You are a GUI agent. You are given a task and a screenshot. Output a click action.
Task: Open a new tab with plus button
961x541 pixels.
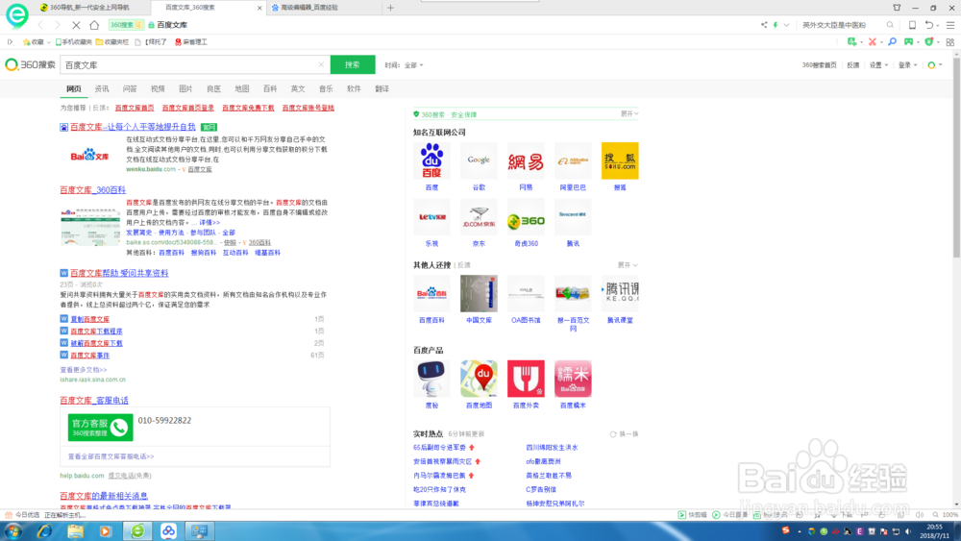click(x=390, y=8)
